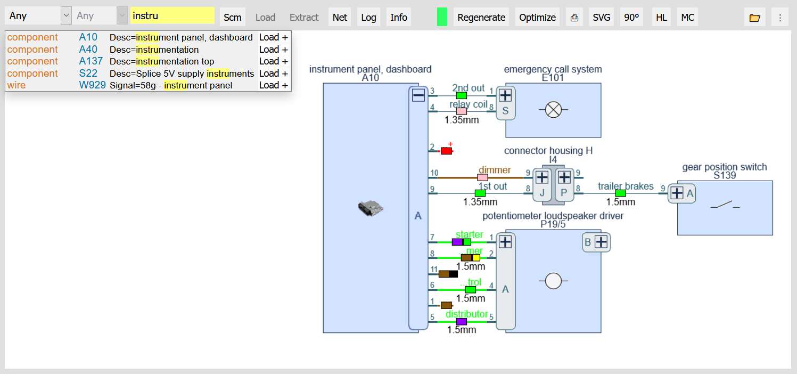Screen dimensions: 797x374
Task: Toggle the HL highlight button
Action: (x=661, y=18)
